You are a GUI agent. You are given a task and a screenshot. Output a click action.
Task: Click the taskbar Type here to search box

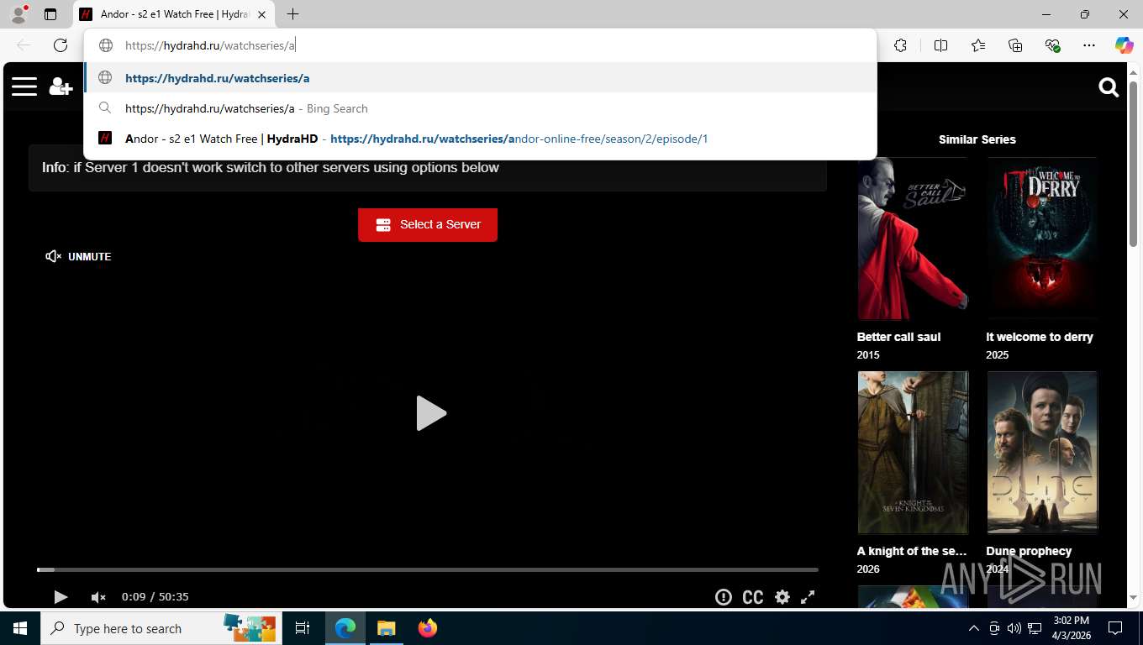point(160,628)
